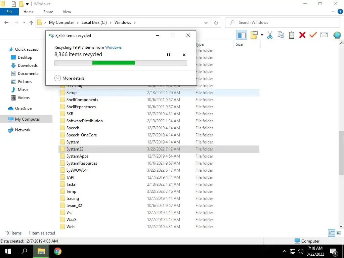Cancel recycling with the small X

click(184, 55)
